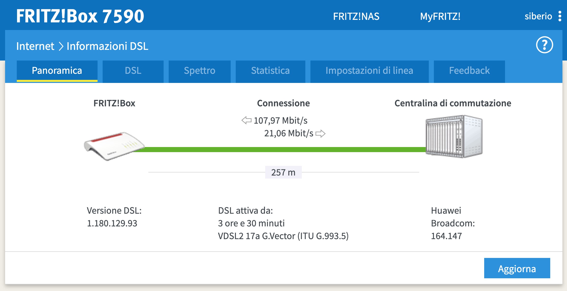Image resolution: width=567 pixels, height=291 pixels.
Task: Select the Panoramica tab
Action: (57, 71)
